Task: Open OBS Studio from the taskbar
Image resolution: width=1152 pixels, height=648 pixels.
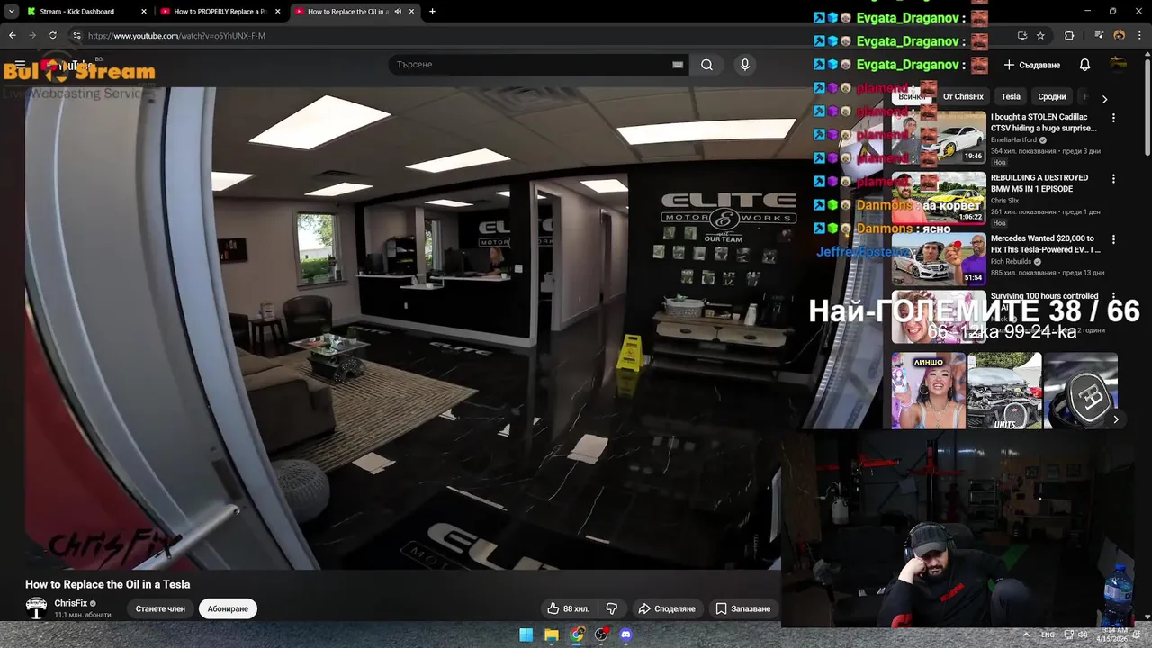Action: point(601,634)
